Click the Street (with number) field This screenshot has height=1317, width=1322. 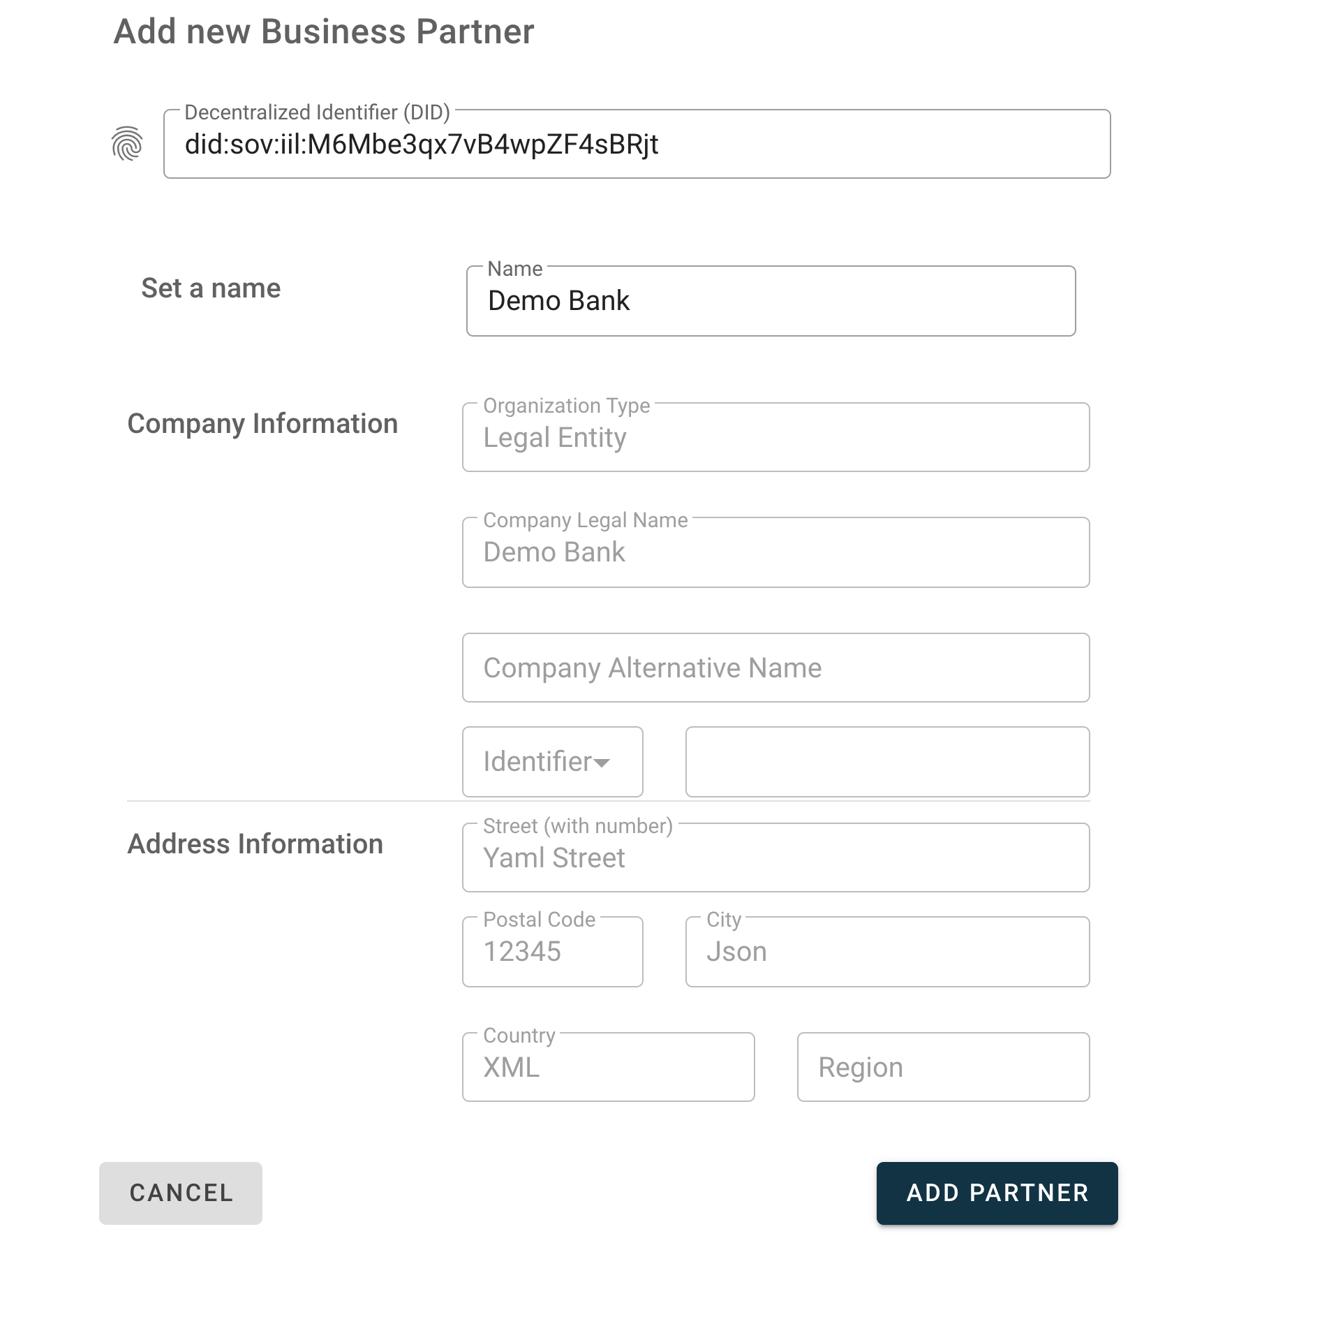pyautogui.click(x=775, y=858)
